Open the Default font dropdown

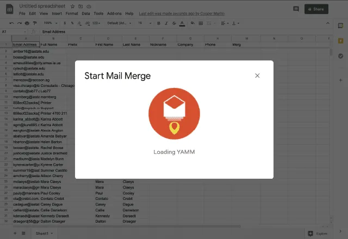pyautogui.click(x=120, y=23)
